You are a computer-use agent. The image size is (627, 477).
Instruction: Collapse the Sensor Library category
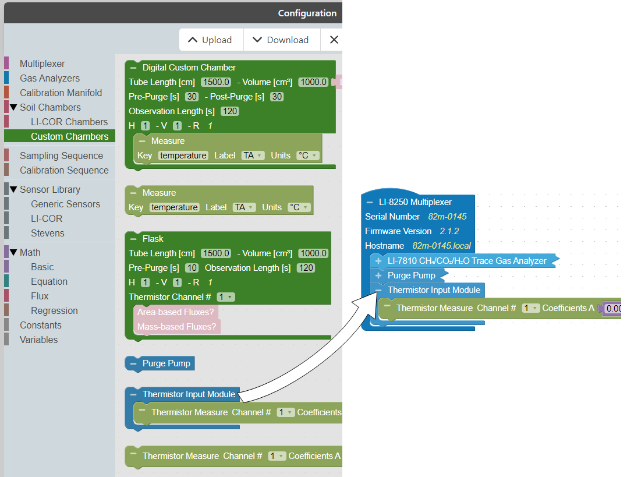pos(13,190)
